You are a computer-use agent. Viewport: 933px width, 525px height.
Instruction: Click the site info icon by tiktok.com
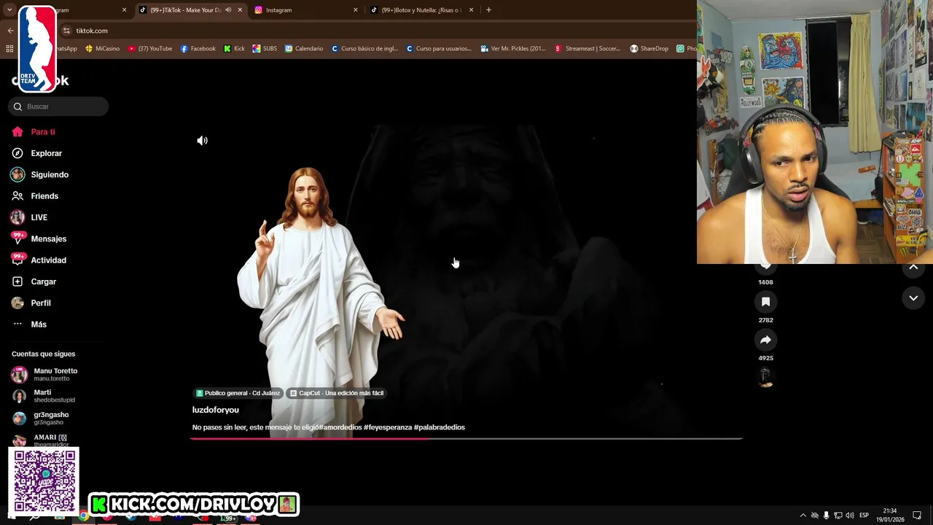[x=66, y=31]
